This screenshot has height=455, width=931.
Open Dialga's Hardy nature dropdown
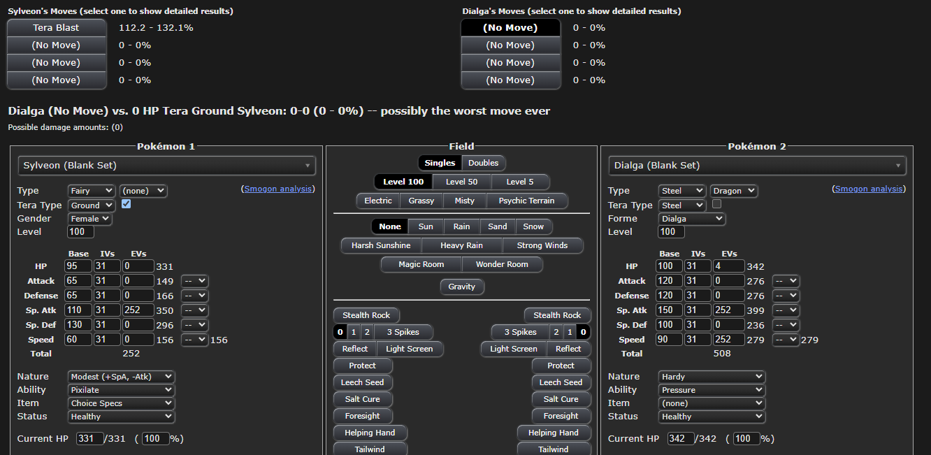712,377
